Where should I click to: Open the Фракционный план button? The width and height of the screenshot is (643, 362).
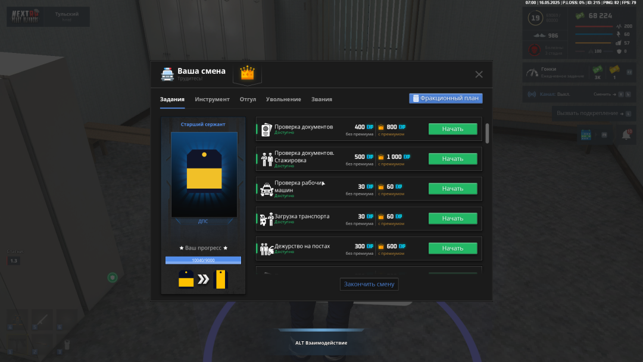(x=446, y=98)
